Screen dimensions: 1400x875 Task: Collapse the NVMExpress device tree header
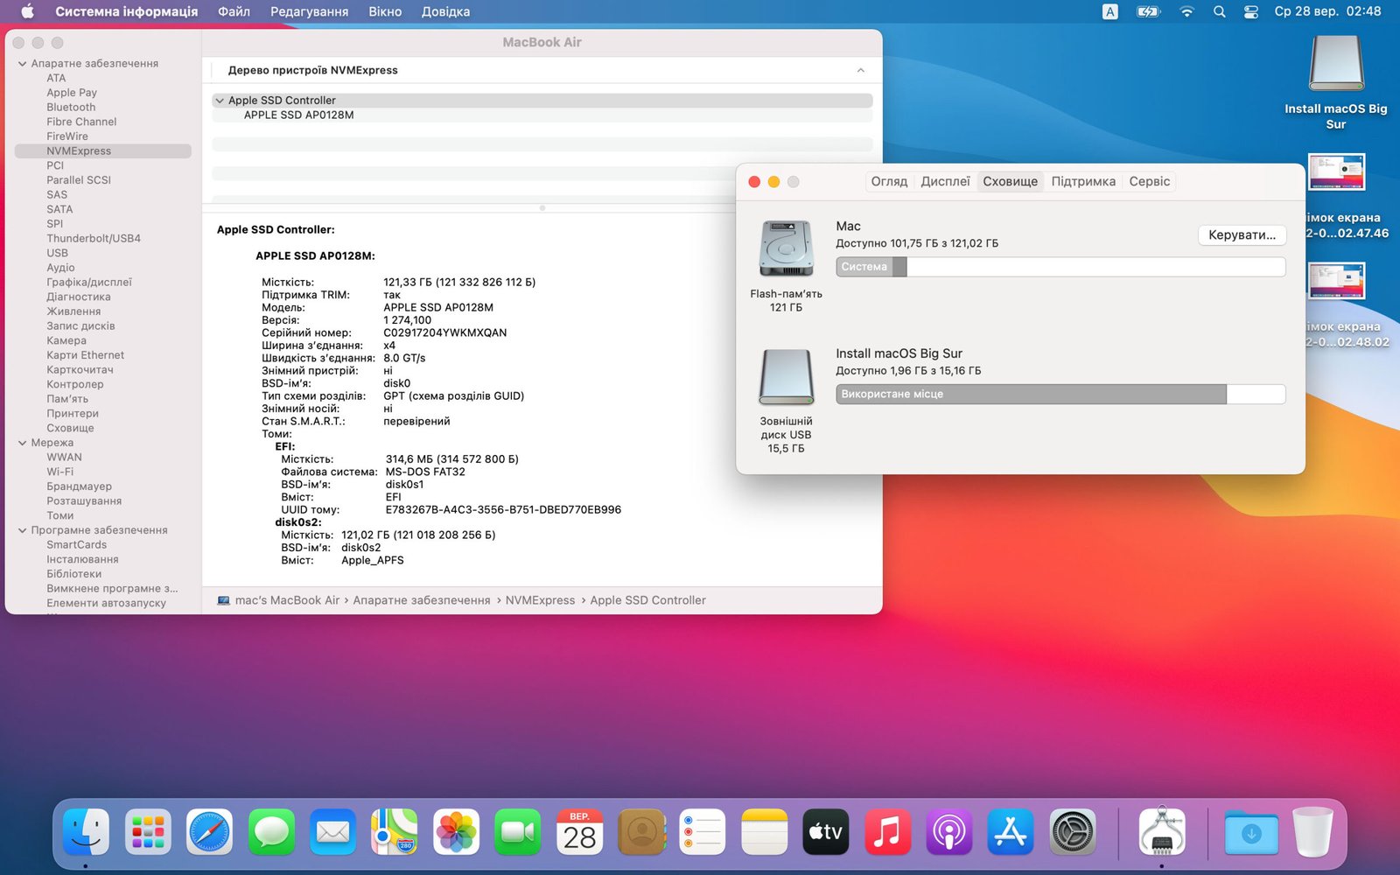pyautogui.click(x=861, y=70)
